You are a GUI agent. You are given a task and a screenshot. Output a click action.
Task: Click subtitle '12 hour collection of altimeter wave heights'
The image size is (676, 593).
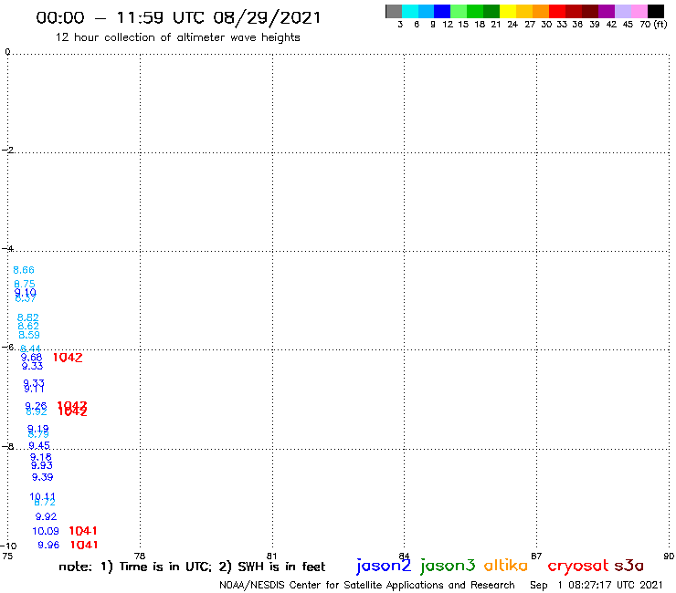[177, 37]
